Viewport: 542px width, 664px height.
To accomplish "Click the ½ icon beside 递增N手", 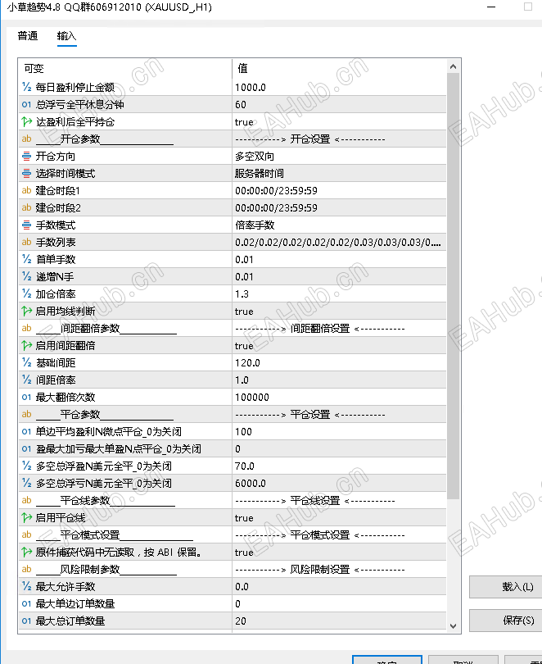I will pos(27,277).
